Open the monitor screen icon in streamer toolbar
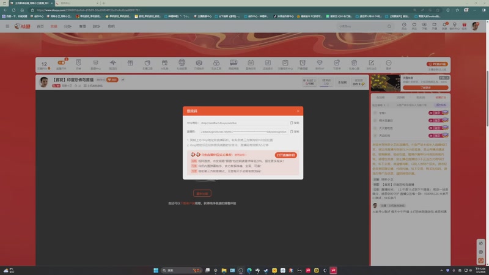Screen dimensions: 489x275 point(233,63)
